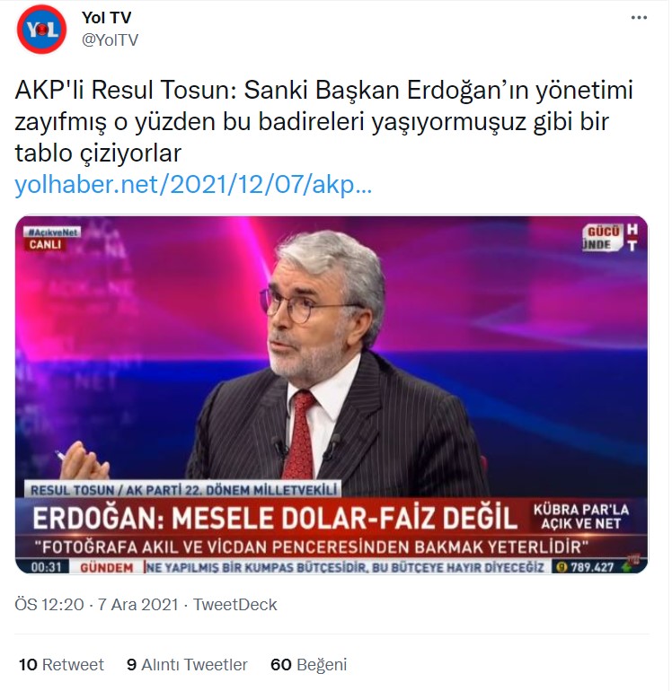Open the three-dot more options menu
Screen dimensions: 672x691
639,18
